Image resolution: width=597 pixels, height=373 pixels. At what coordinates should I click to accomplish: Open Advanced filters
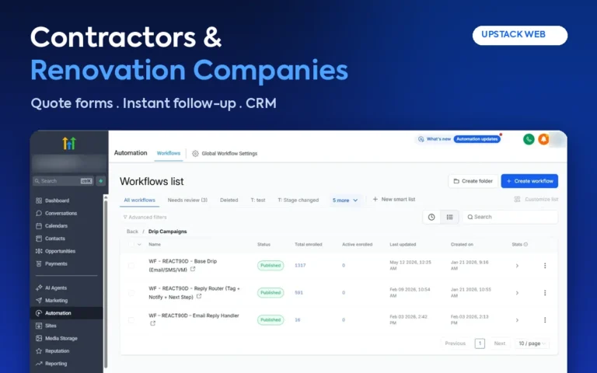(x=145, y=218)
